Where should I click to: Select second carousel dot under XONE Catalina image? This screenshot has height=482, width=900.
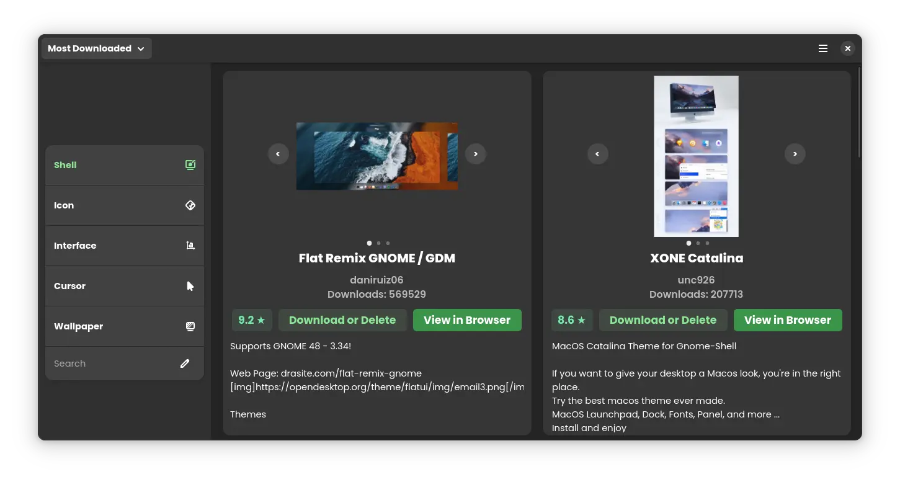(x=698, y=243)
